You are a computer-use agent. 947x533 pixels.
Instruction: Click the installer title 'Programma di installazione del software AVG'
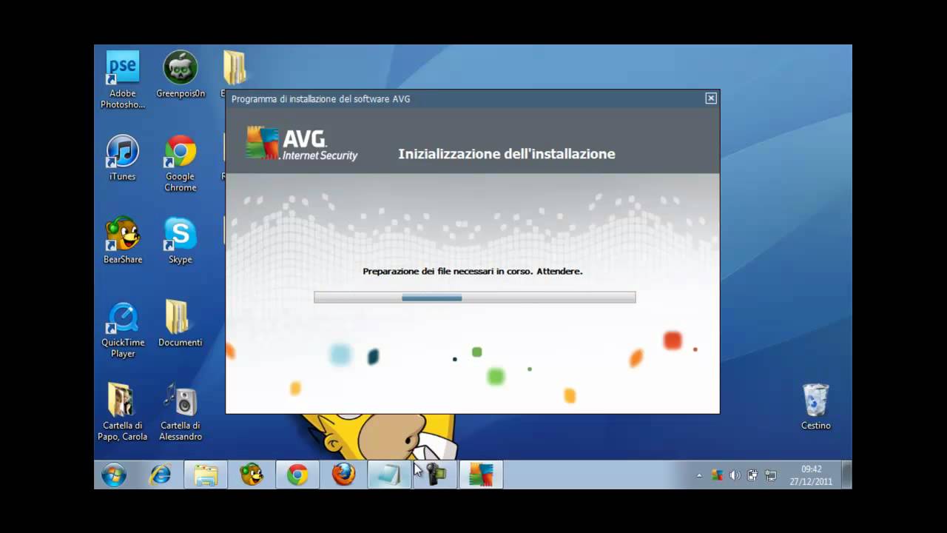pyautogui.click(x=320, y=99)
